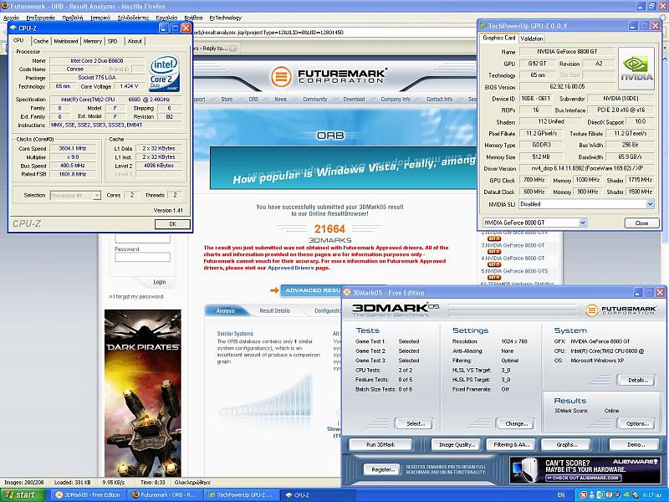669x502 pixels.
Task: Open the About tab in CPU-Z
Action: point(135,41)
